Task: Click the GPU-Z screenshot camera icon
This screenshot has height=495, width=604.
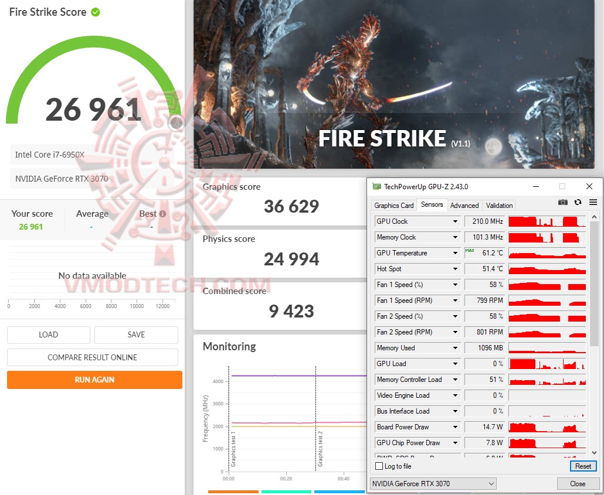Action: (x=563, y=202)
